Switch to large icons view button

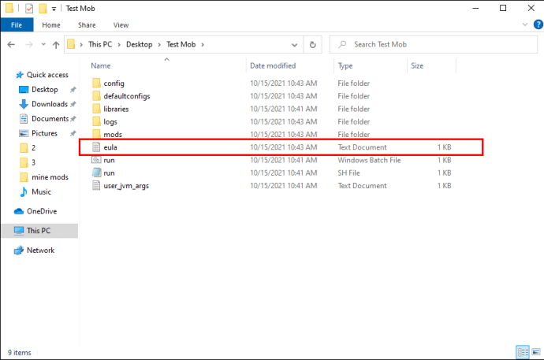[536, 352]
